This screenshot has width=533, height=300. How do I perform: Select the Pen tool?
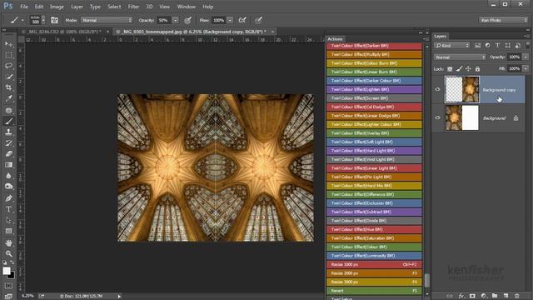(9, 198)
